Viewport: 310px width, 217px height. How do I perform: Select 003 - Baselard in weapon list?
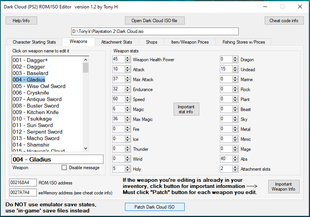(30, 73)
